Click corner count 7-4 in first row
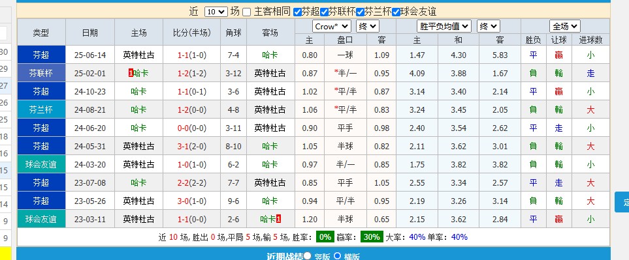The height and width of the screenshot is (260, 629). (233, 55)
